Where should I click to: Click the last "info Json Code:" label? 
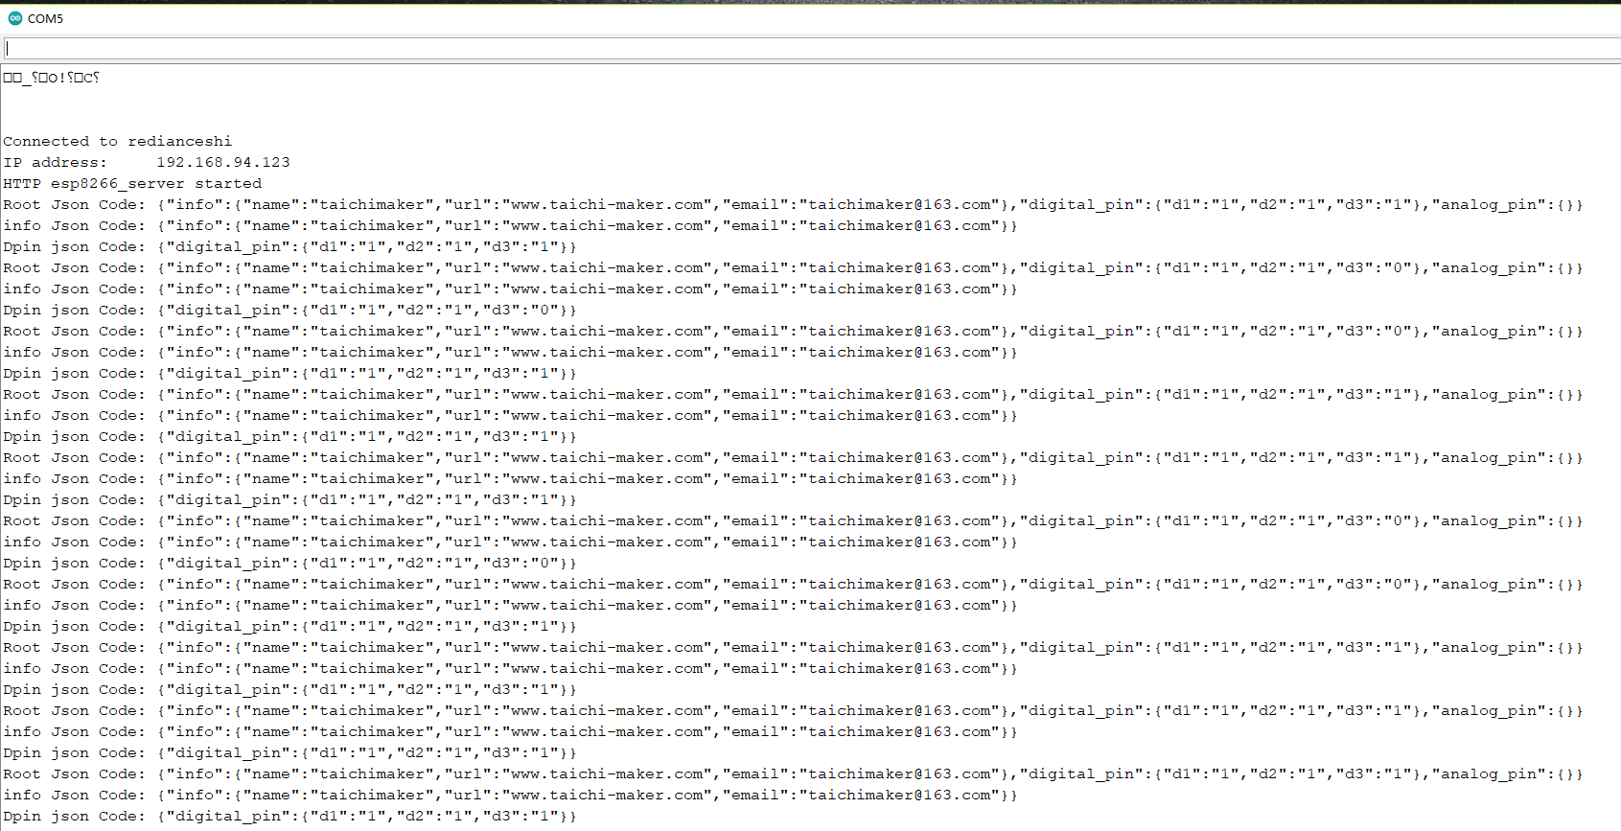coord(74,796)
